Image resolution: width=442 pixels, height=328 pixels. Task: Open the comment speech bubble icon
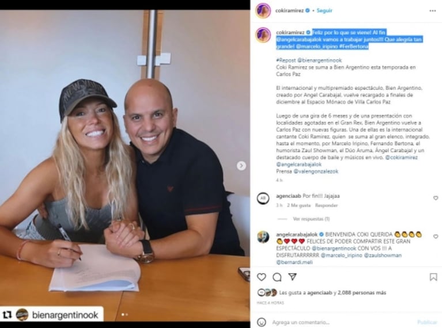(x=277, y=277)
